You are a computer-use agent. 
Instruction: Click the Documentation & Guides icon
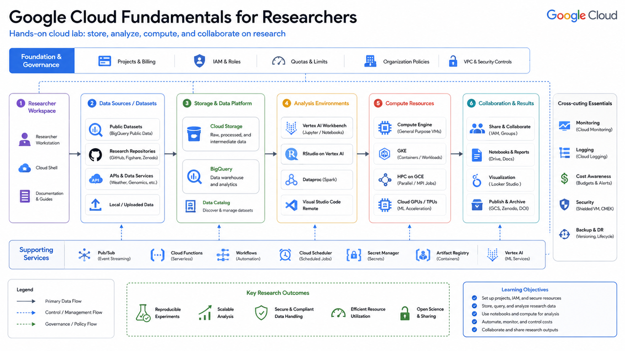[x=24, y=196]
